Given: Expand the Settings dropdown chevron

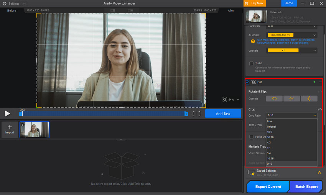Looking at the screenshot, I should tap(24, 3).
